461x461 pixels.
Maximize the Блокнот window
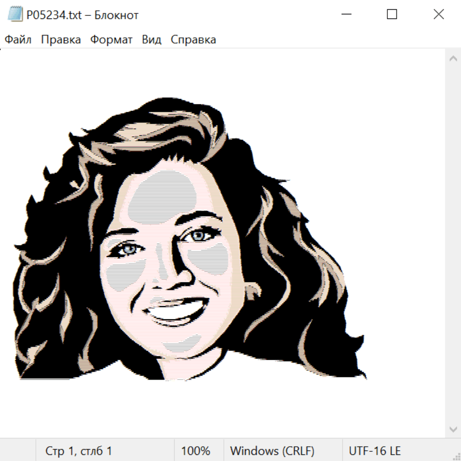point(392,14)
